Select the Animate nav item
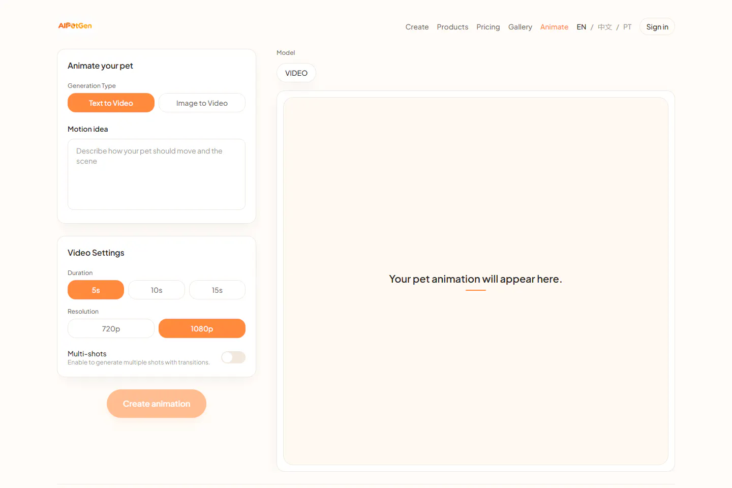This screenshot has width=732, height=488. pos(554,27)
